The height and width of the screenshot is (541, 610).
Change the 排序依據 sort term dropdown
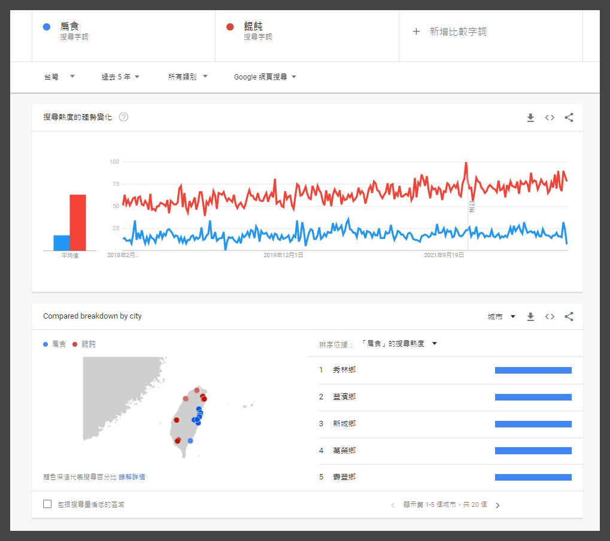pyautogui.click(x=399, y=344)
